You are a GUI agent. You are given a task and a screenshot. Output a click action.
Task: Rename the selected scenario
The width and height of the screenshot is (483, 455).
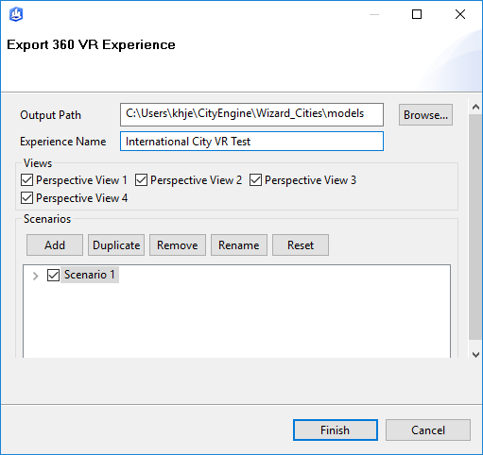[239, 244]
